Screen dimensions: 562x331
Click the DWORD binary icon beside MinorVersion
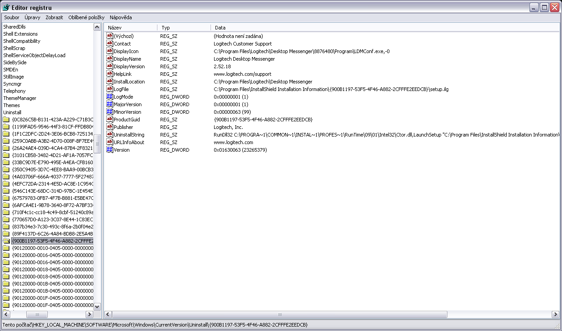pyautogui.click(x=110, y=112)
